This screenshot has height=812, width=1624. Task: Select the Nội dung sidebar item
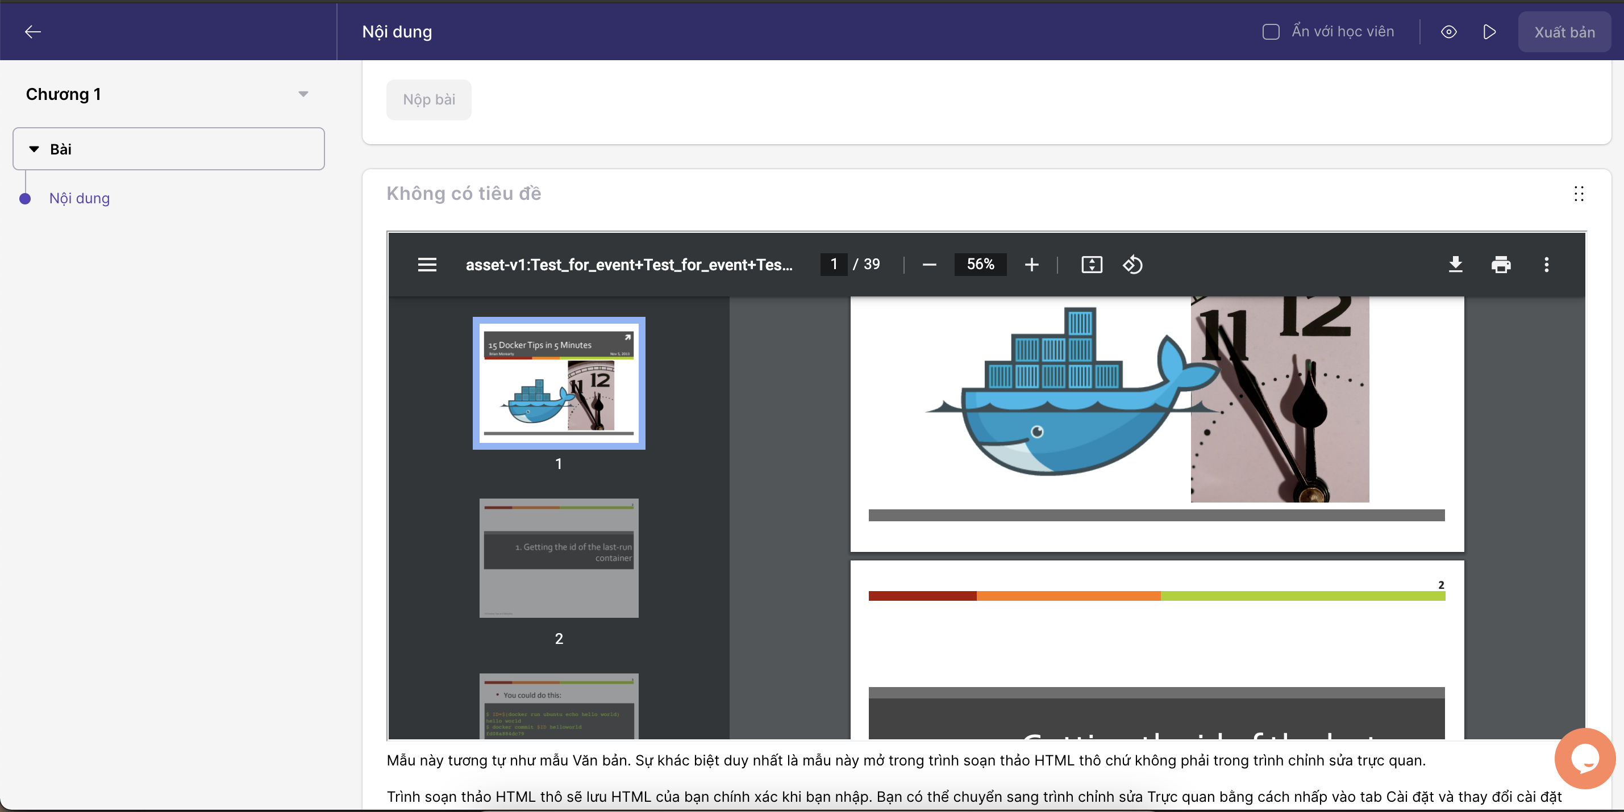point(80,198)
